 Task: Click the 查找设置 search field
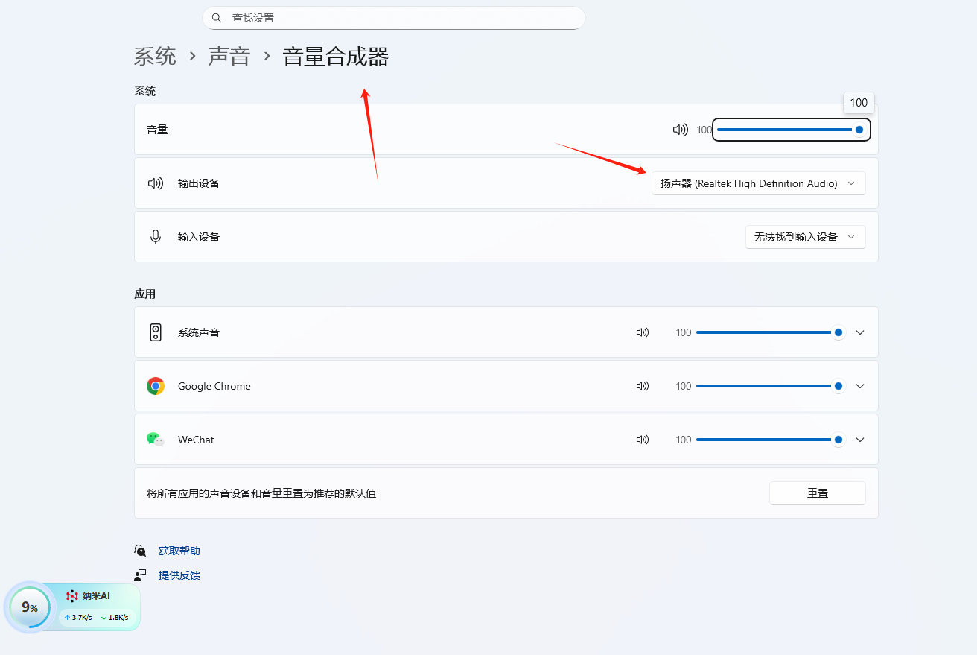[x=402, y=18]
